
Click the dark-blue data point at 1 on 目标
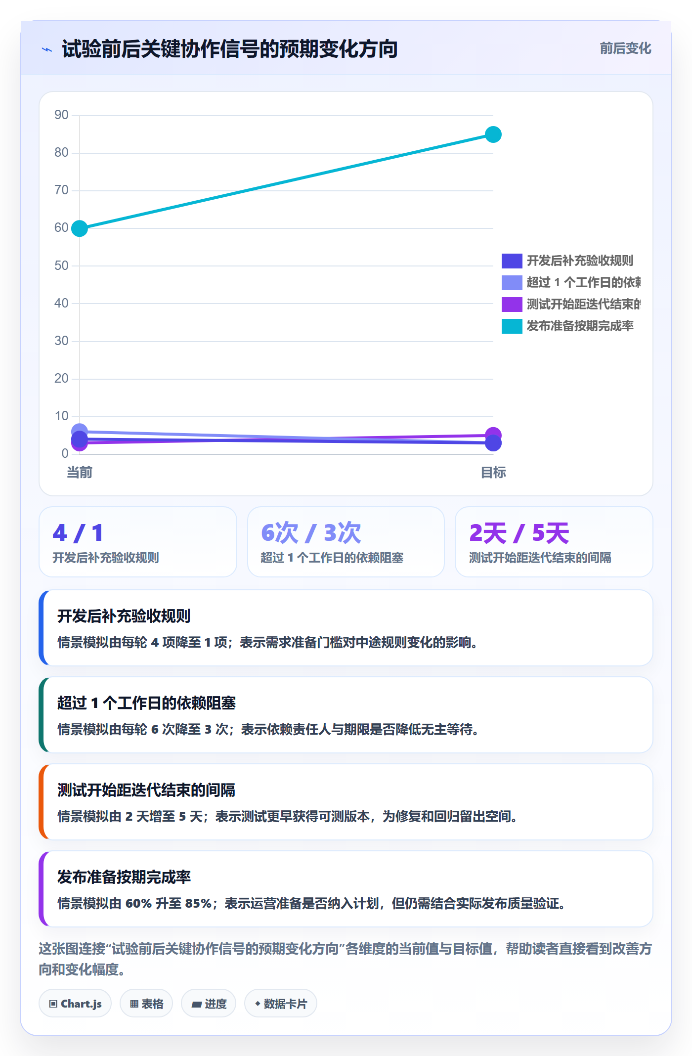pyautogui.click(x=493, y=443)
